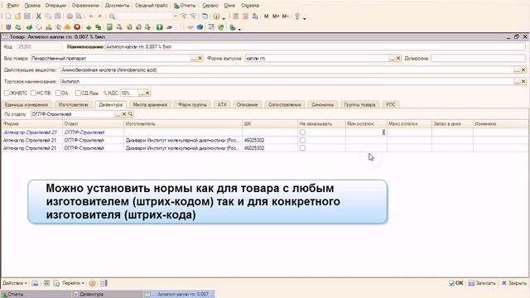530x298 pixels.
Task: Check Не заказывать in the blue italic row
Action: 302,132
